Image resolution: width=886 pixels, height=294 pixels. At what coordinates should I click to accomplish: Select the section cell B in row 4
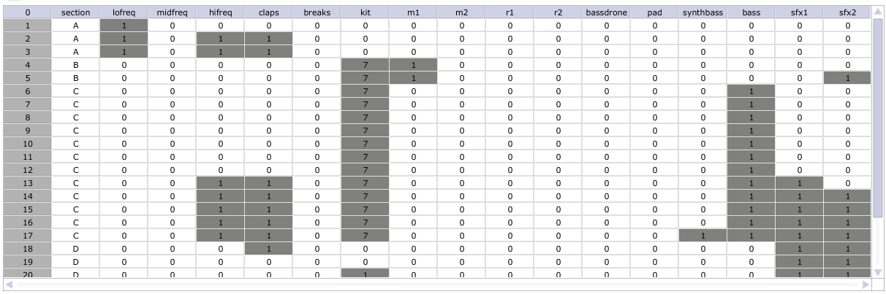click(76, 64)
